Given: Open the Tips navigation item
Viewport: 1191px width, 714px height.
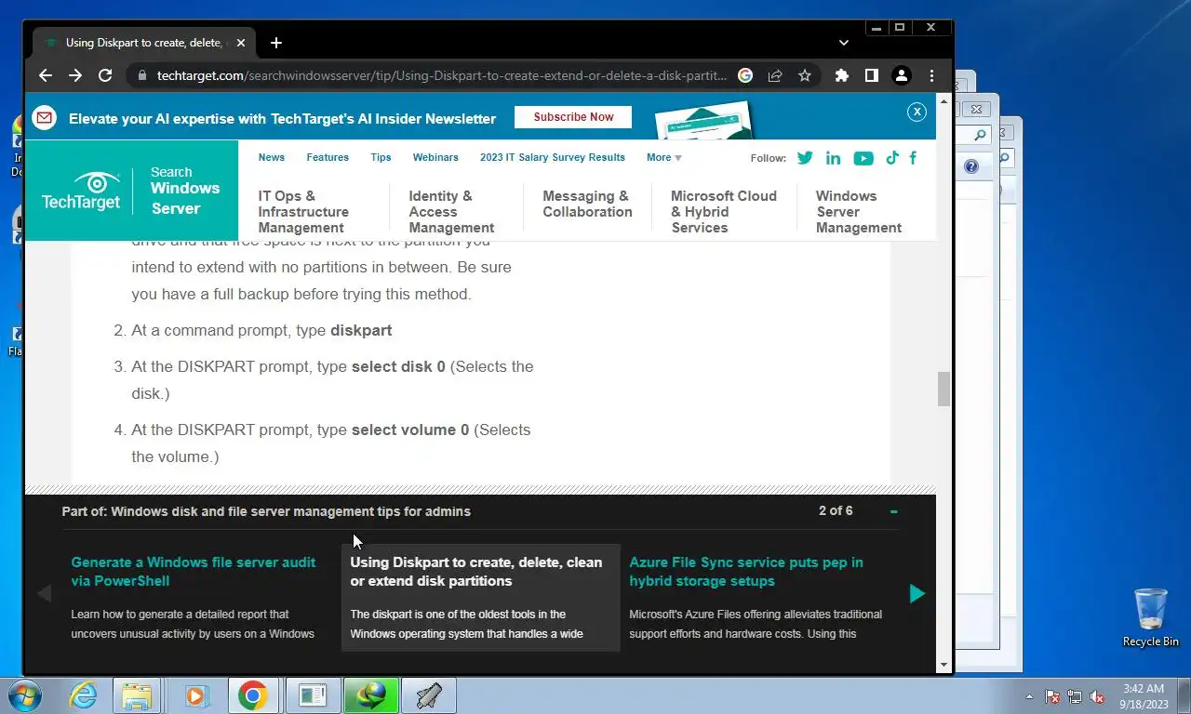Looking at the screenshot, I should coord(381,157).
